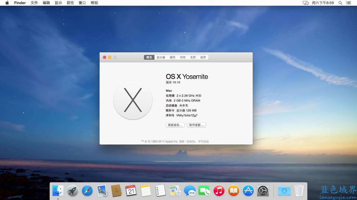Screen dimensions: 357x200
Task: Click the 软件更新... button
Action: tap(197, 125)
